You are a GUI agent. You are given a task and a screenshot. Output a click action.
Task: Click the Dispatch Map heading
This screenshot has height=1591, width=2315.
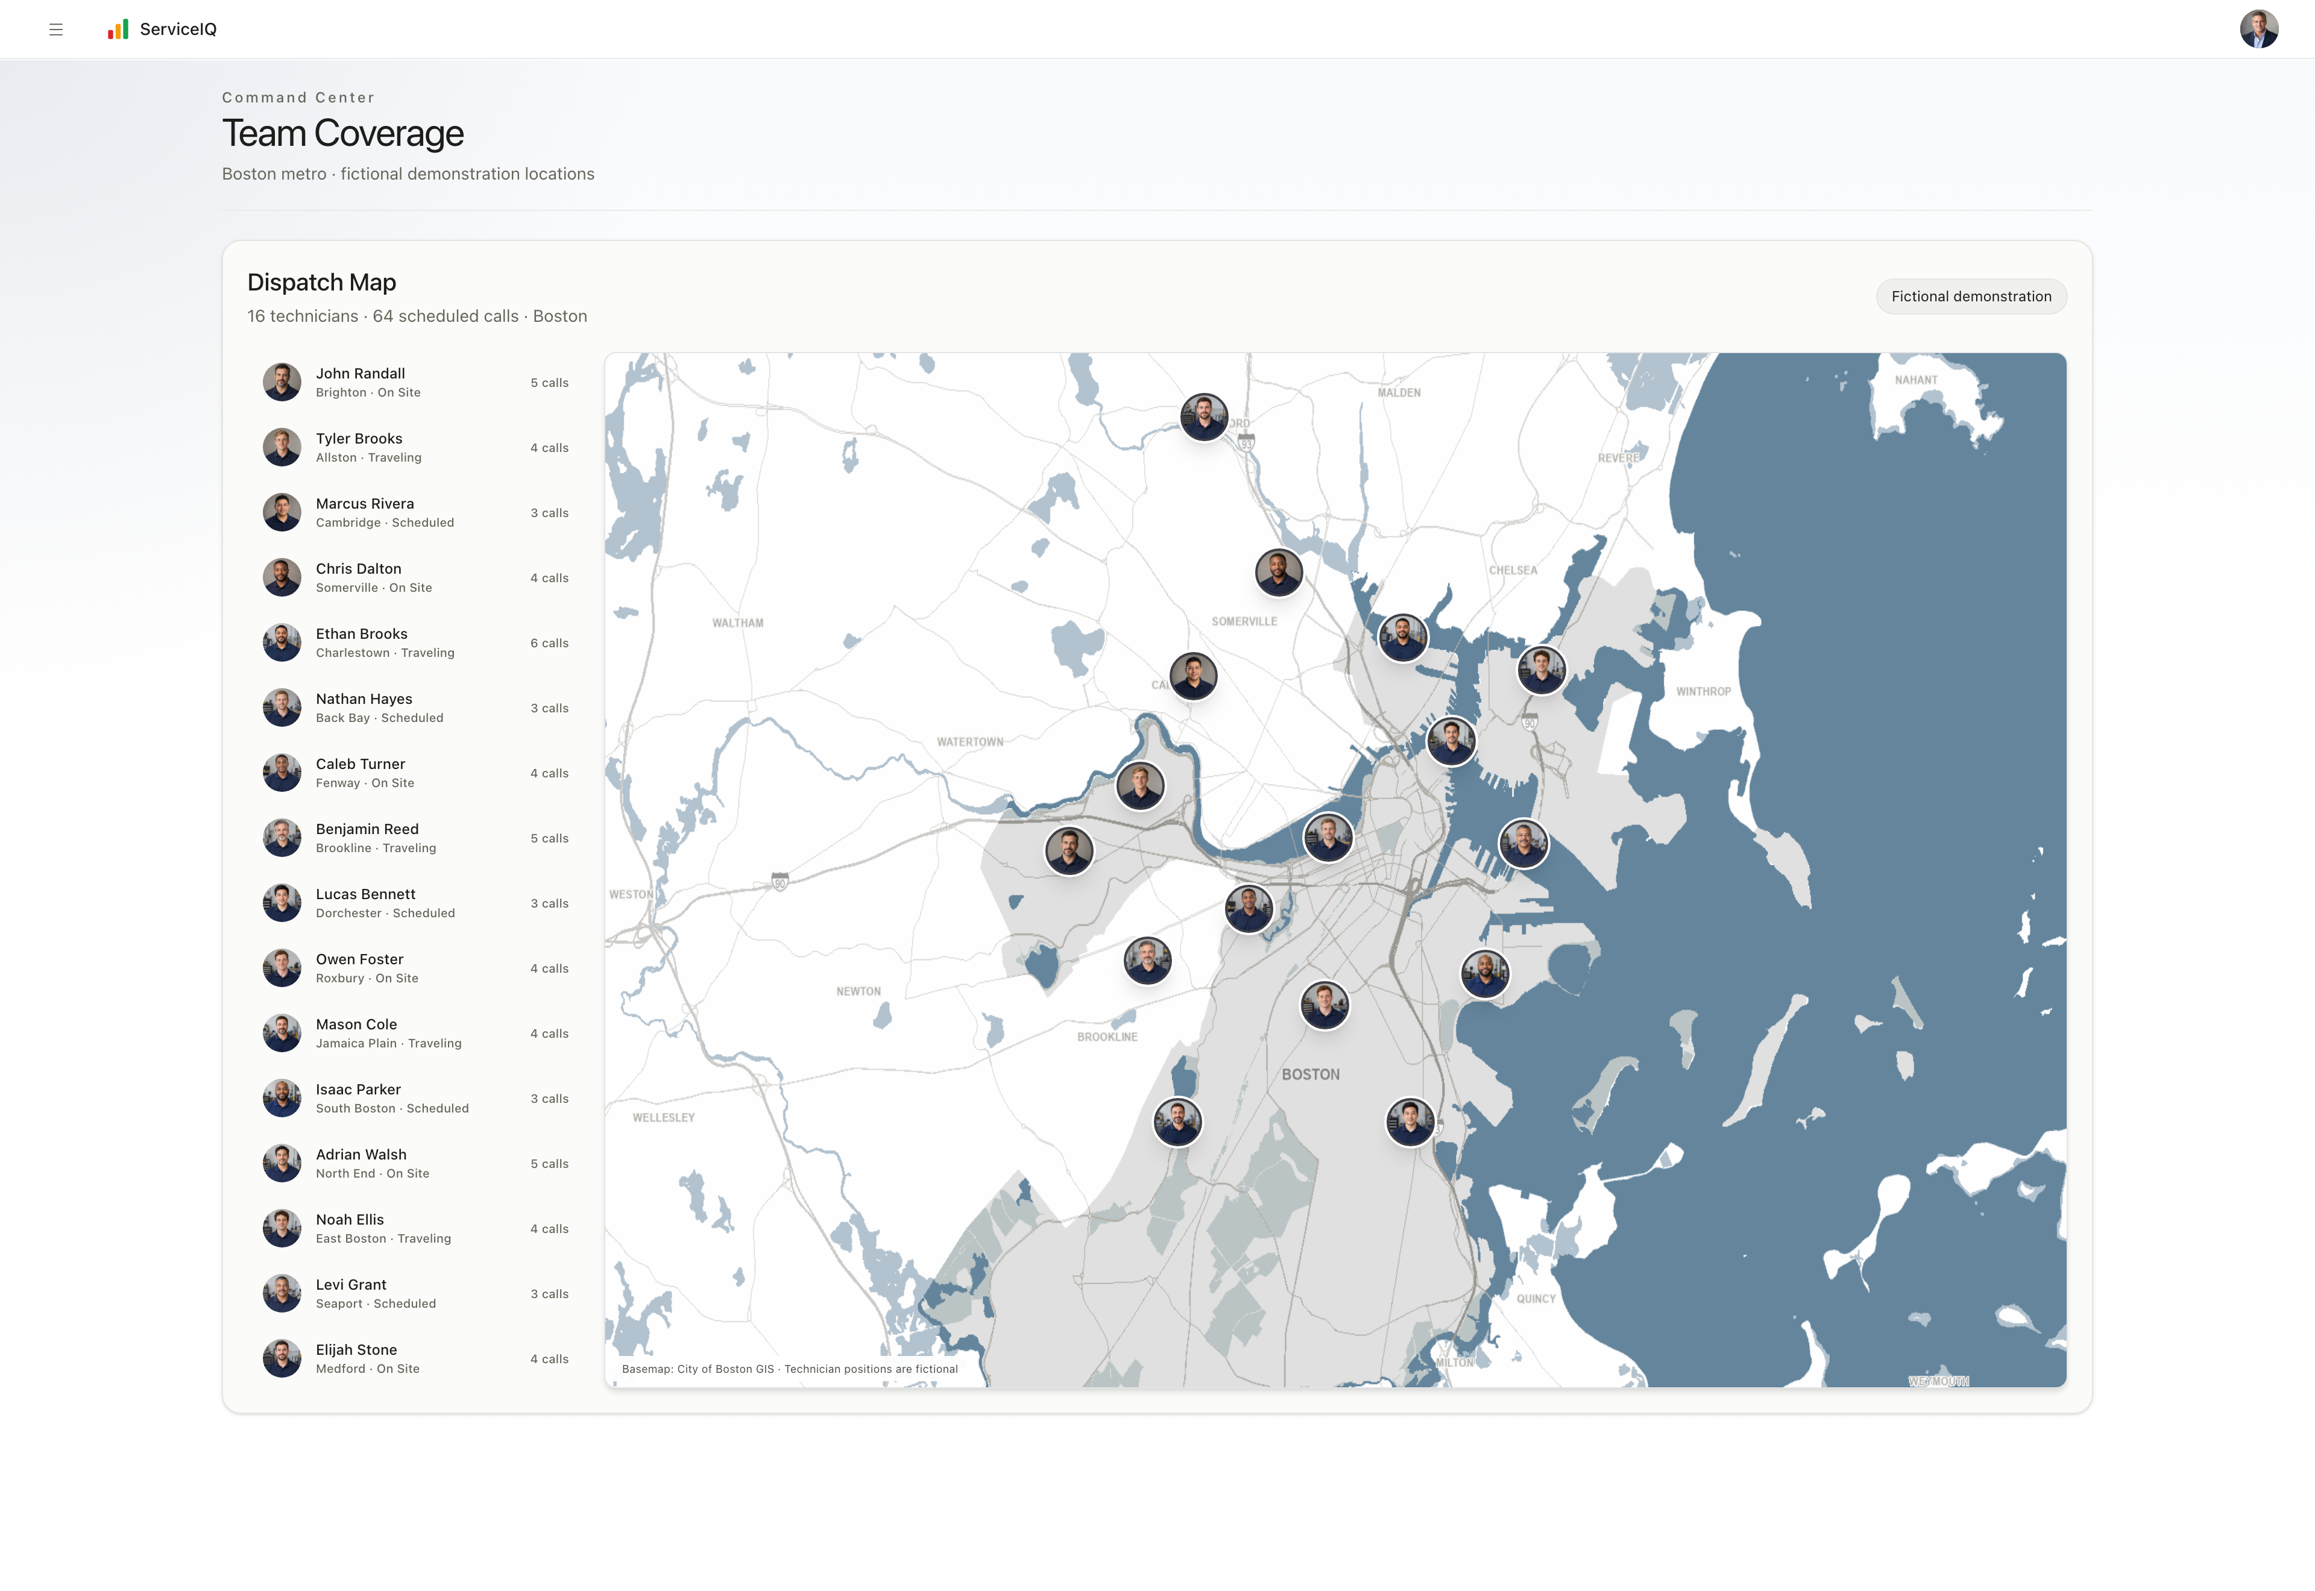(x=322, y=282)
